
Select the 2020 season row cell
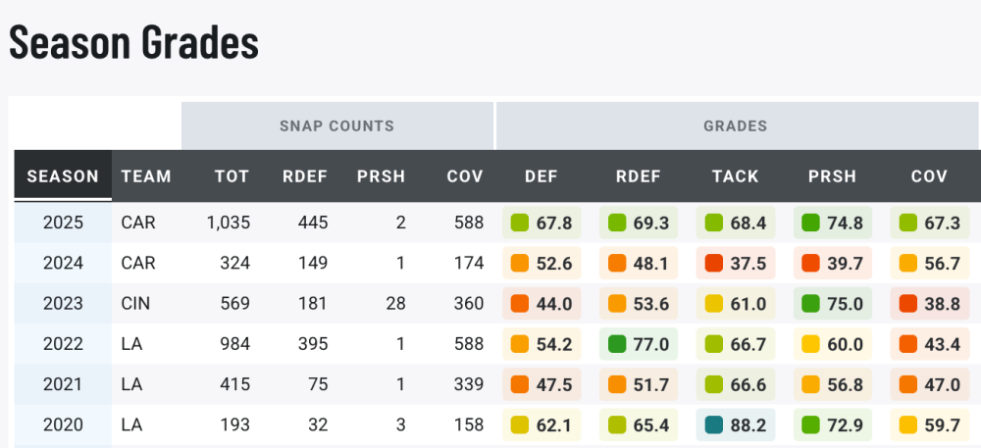63,424
